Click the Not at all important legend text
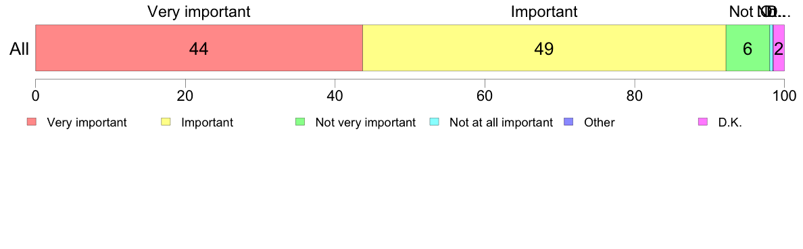The image size is (803, 249). (x=501, y=122)
